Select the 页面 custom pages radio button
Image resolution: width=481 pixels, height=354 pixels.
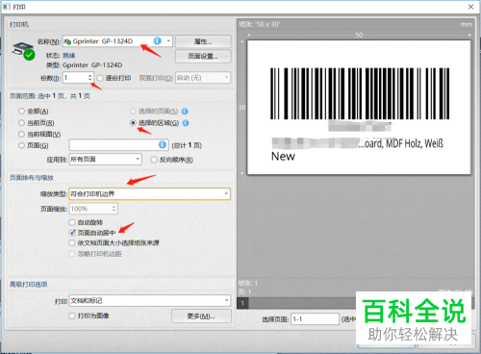pyautogui.click(x=21, y=145)
